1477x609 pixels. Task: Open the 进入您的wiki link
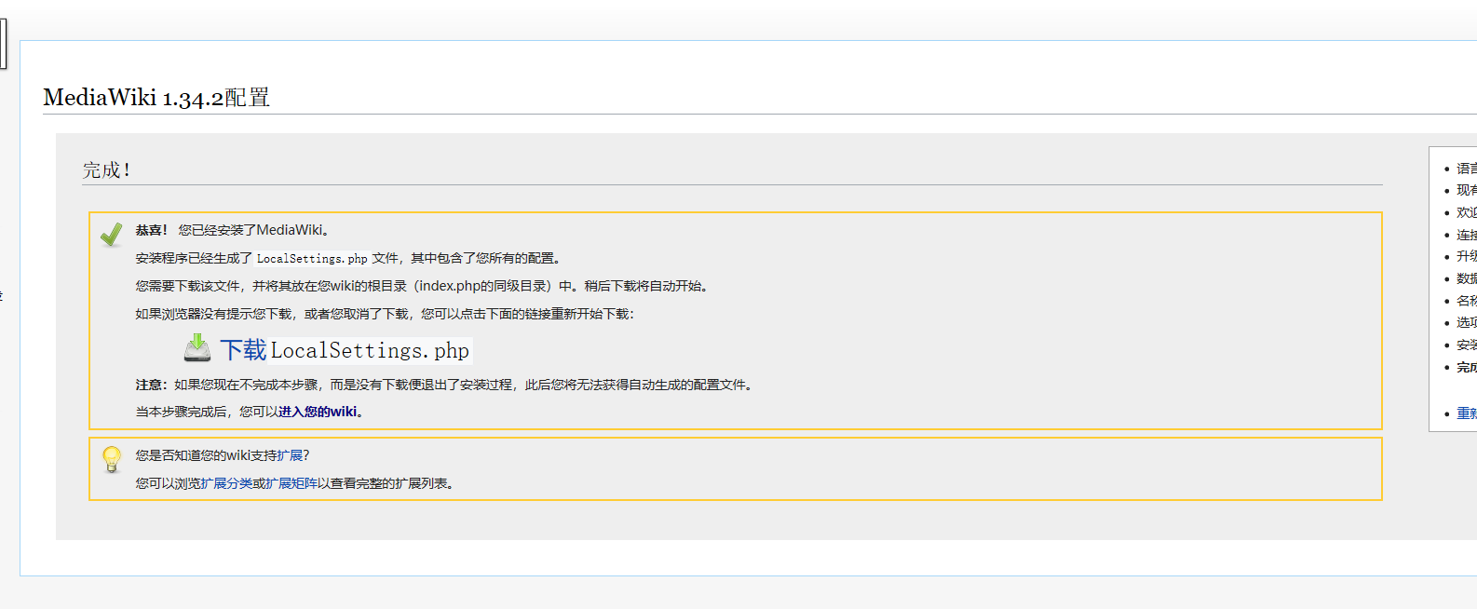(318, 412)
